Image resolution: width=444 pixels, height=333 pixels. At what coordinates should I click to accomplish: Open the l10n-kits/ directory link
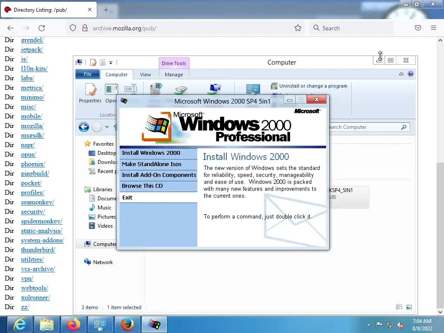point(34,69)
